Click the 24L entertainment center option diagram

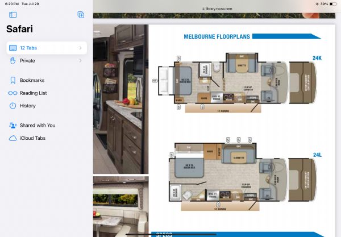click(302, 180)
